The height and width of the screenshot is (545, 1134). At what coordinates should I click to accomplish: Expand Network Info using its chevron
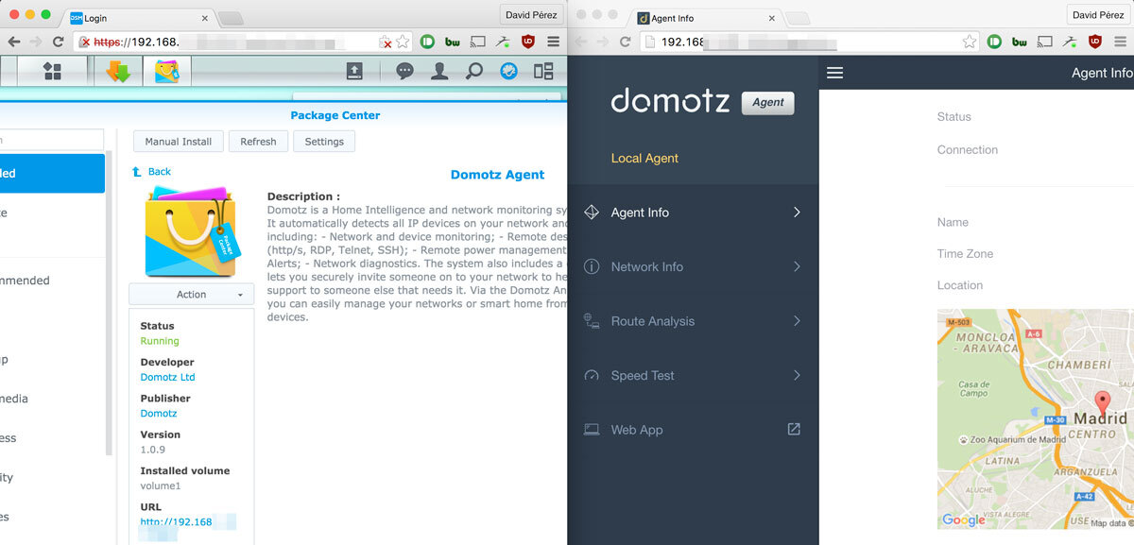click(797, 266)
